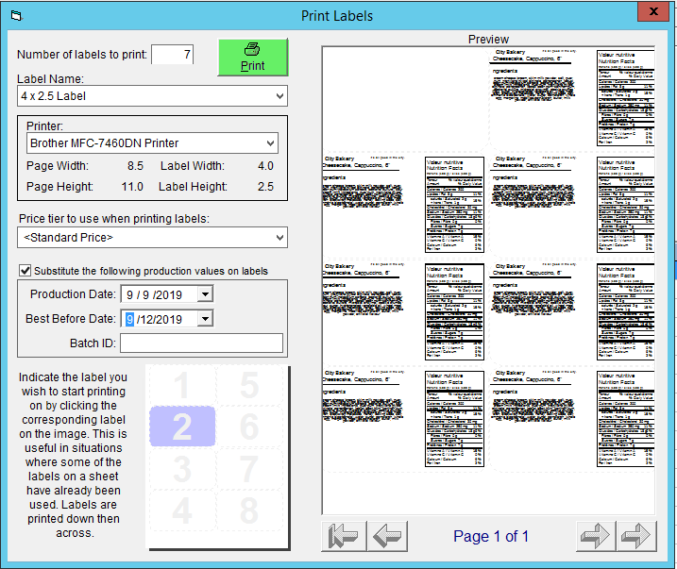
Task: Go to last preview page arrow
Action: (x=636, y=536)
